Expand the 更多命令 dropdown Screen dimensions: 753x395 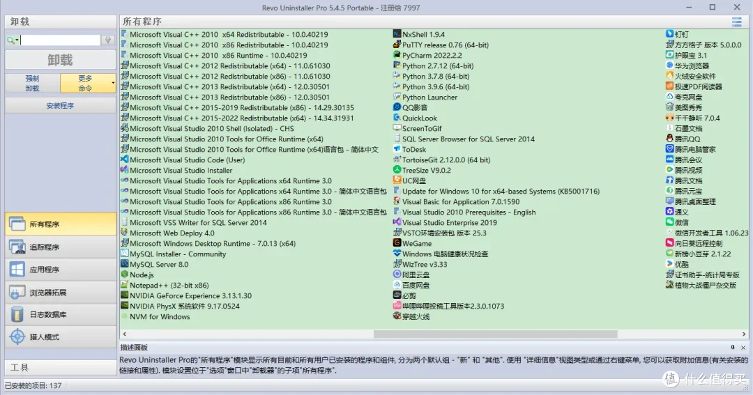point(113,83)
